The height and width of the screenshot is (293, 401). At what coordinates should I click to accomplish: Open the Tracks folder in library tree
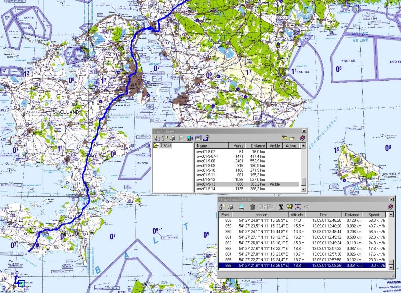coord(165,145)
